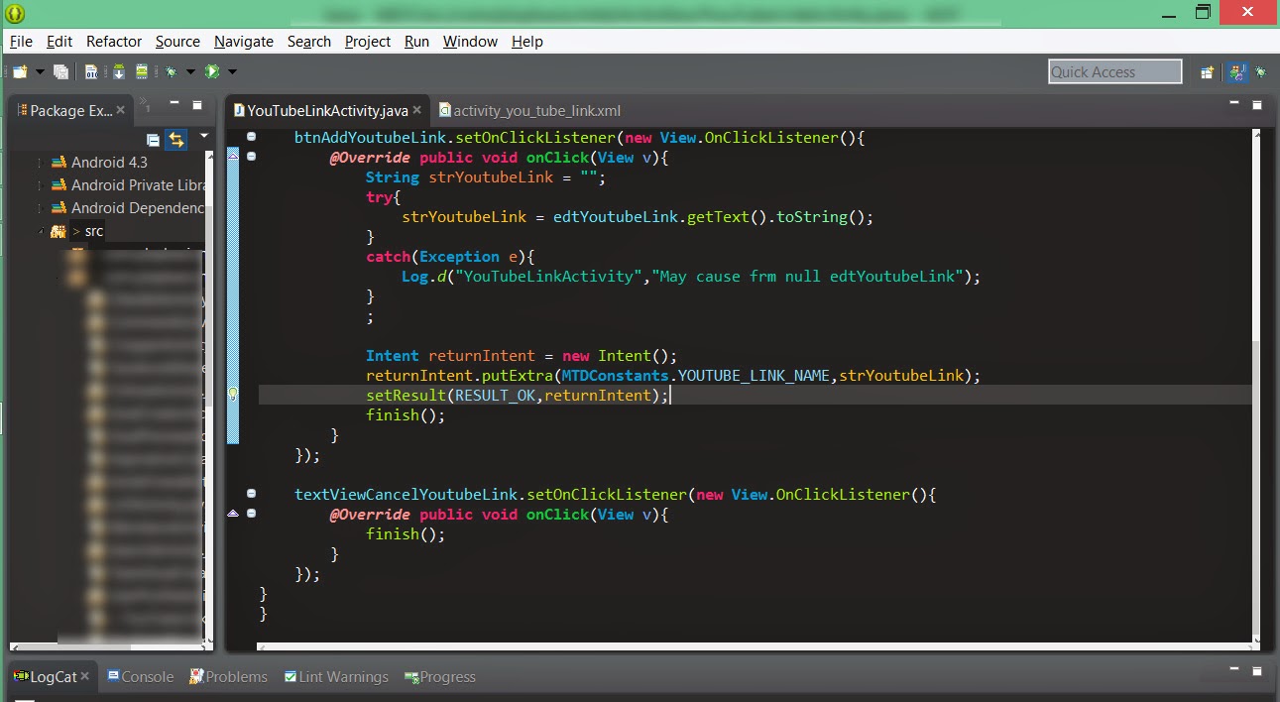The image size is (1280, 702).
Task: Collapse the textViewCancelYoutubeLink listener fold
Action: 251,494
